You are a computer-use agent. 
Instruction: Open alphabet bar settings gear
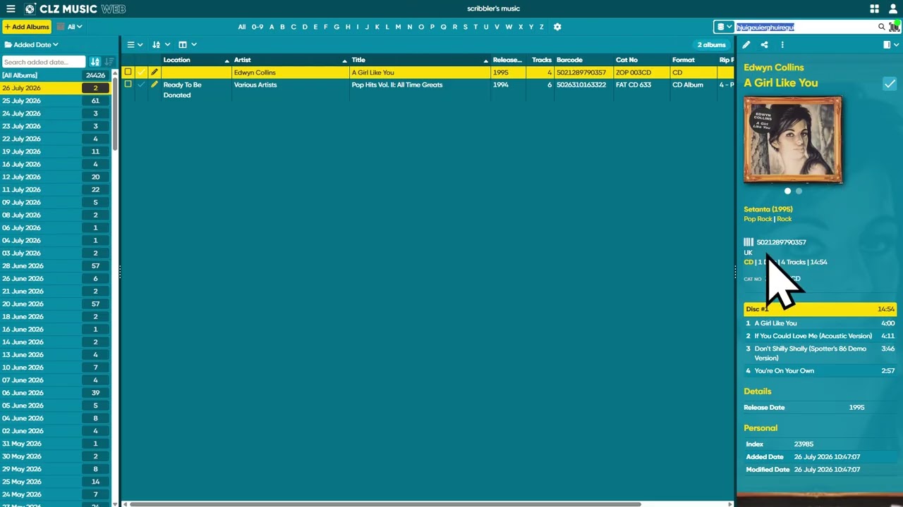point(557,27)
